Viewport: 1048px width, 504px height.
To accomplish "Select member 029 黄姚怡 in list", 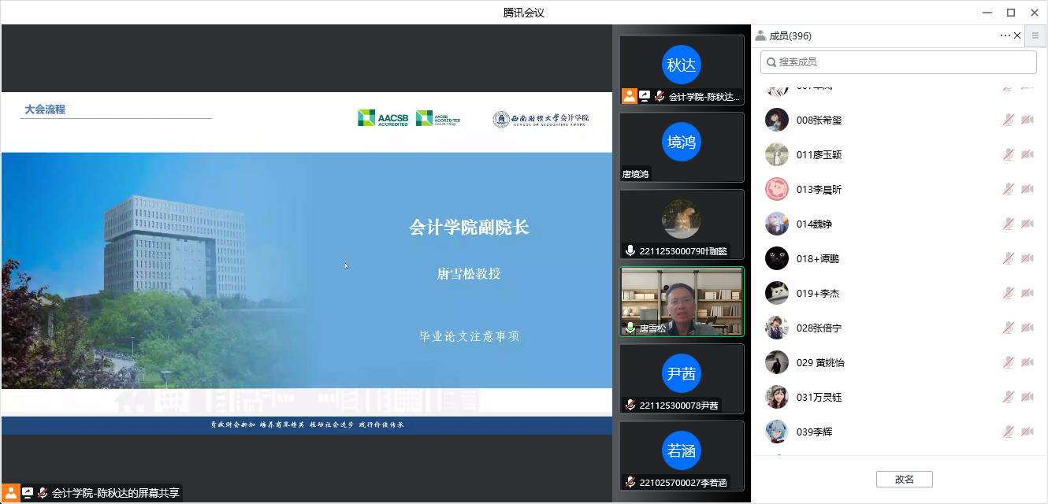I will (819, 362).
